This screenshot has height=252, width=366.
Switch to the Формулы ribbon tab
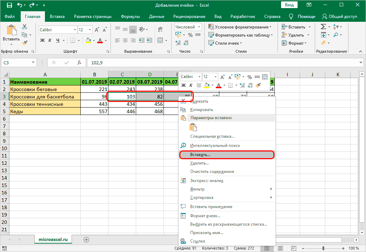130,17
